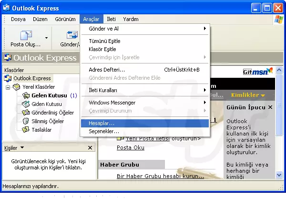286x199 pixels.
Task: Maximize the Outlook Express window
Action: click(267, 8)
